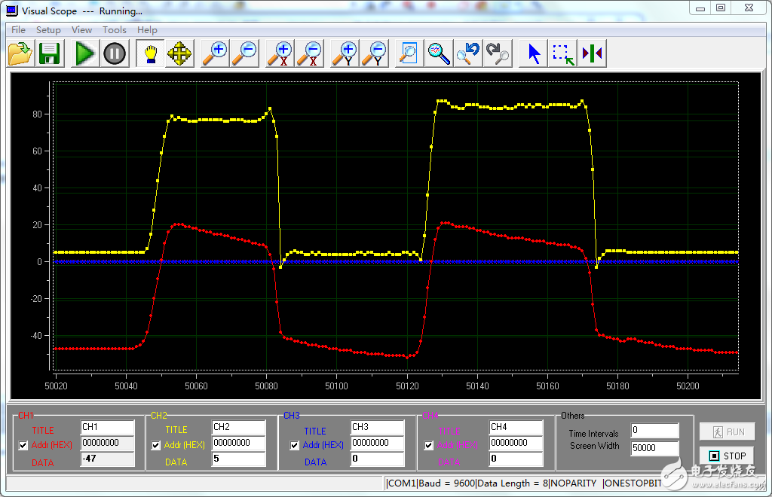Toggle the CH2 Addr (HEX) checkbox
Screen dimensions: 772x497
(x=156, y=445)
